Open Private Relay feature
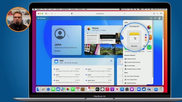 point(130,65)
